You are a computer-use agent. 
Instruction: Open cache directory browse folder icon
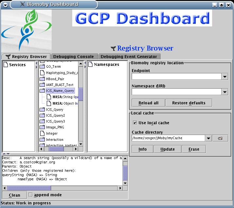[x=220, y=138]
